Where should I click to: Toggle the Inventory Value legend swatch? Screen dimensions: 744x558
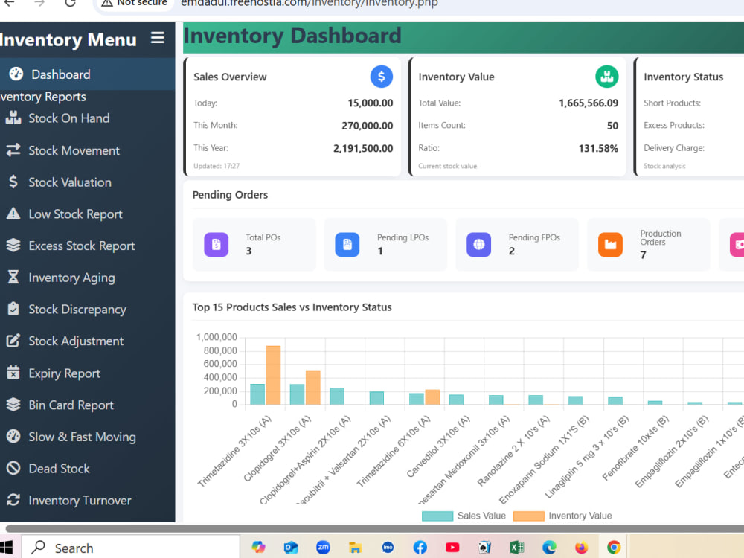[529, 516]
